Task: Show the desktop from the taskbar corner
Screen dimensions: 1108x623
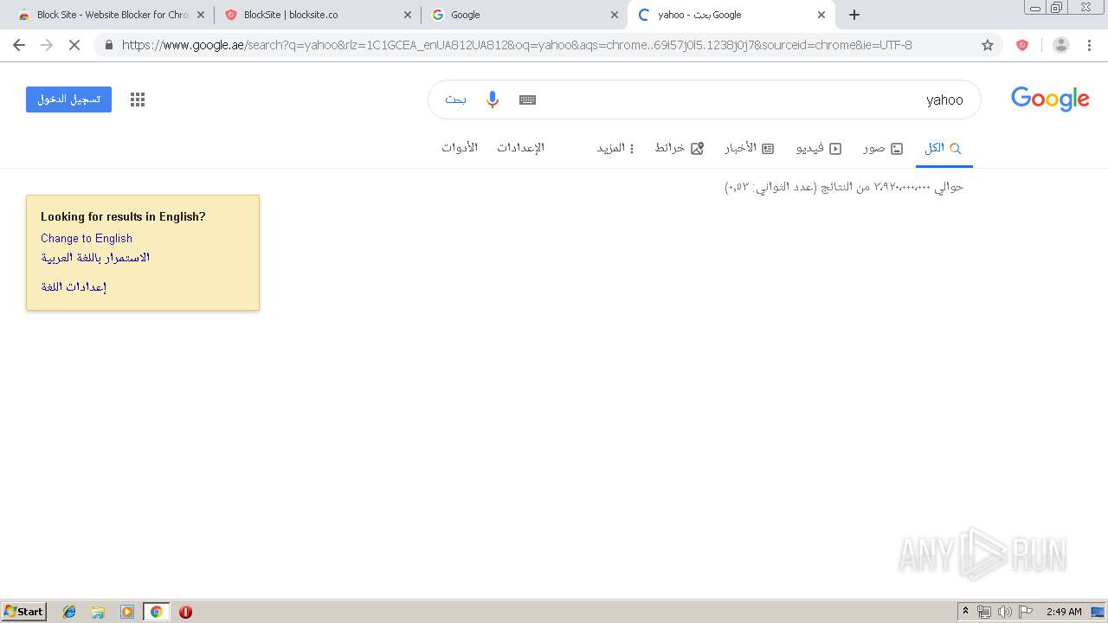Action: (1098, 612)
